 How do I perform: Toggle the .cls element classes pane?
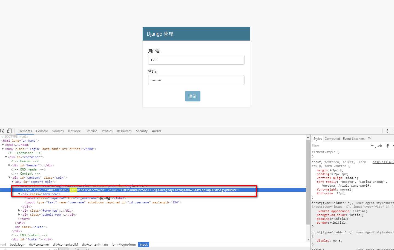380,146
